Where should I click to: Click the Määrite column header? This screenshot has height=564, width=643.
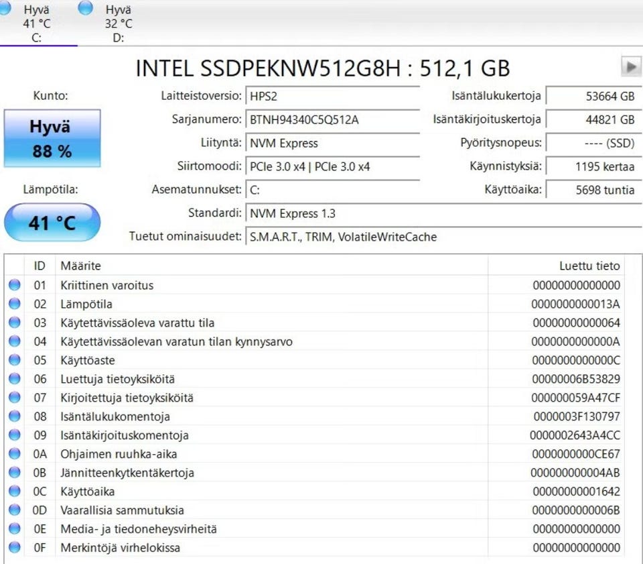pos(271,266)
